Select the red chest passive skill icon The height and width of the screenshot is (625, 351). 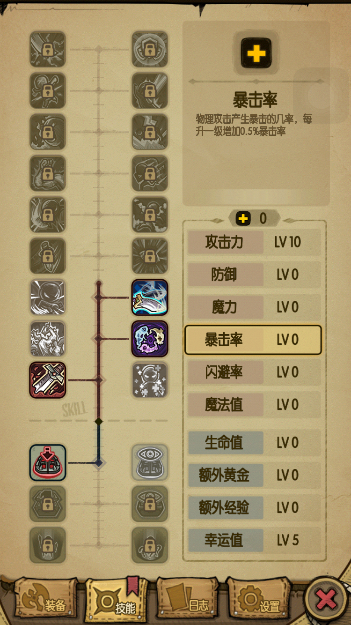(48, 463)
